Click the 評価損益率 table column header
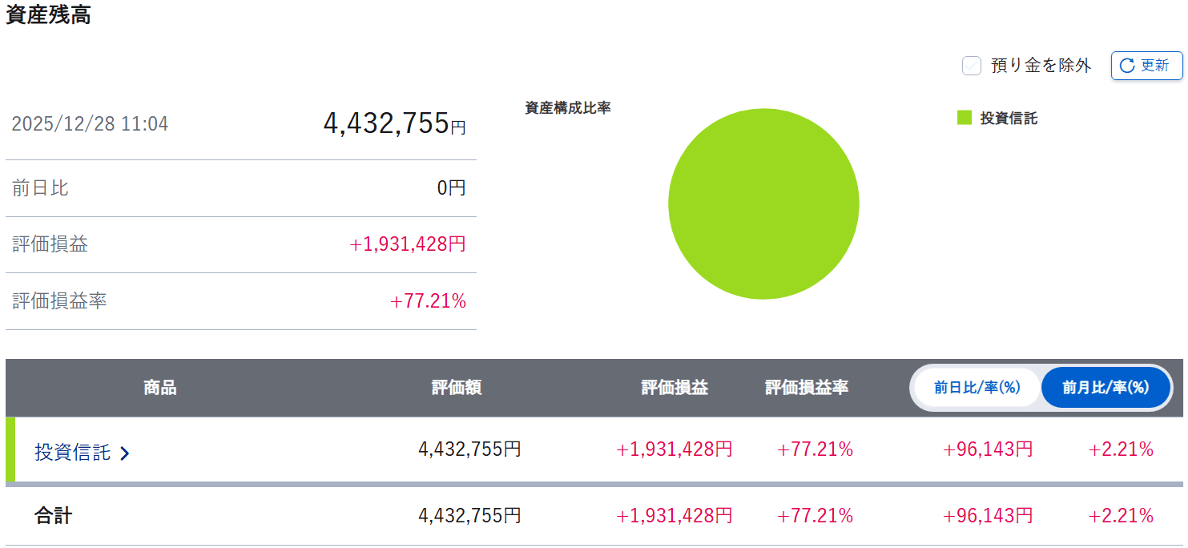 click(x=807, y=388)
